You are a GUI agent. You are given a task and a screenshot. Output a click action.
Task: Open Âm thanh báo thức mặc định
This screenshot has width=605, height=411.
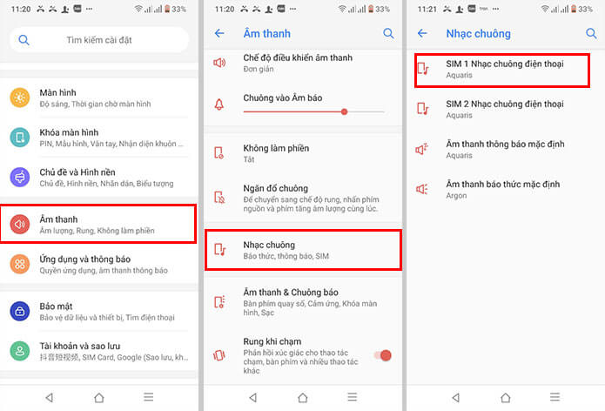coord(505,189)
